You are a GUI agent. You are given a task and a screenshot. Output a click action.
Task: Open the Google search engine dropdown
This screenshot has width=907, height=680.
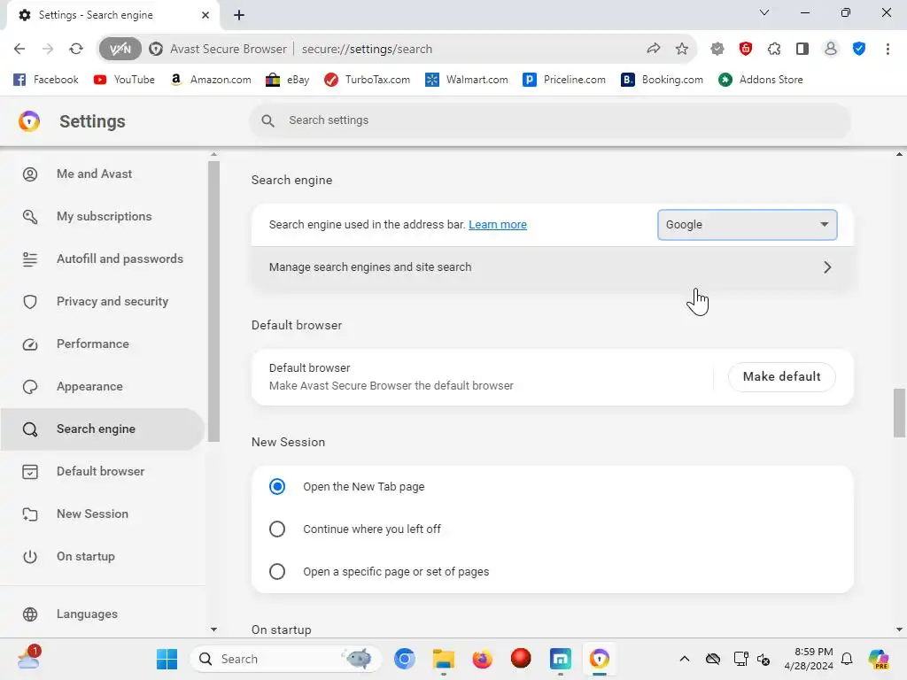(x=748, y=225)
